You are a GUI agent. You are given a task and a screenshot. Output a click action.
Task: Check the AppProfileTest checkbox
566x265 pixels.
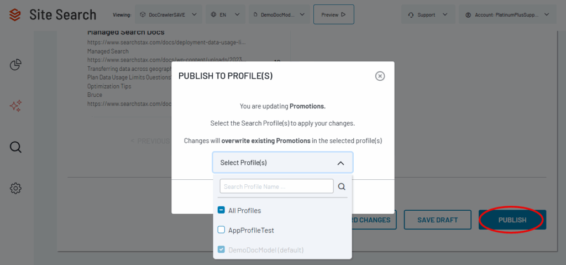[221, 230]
